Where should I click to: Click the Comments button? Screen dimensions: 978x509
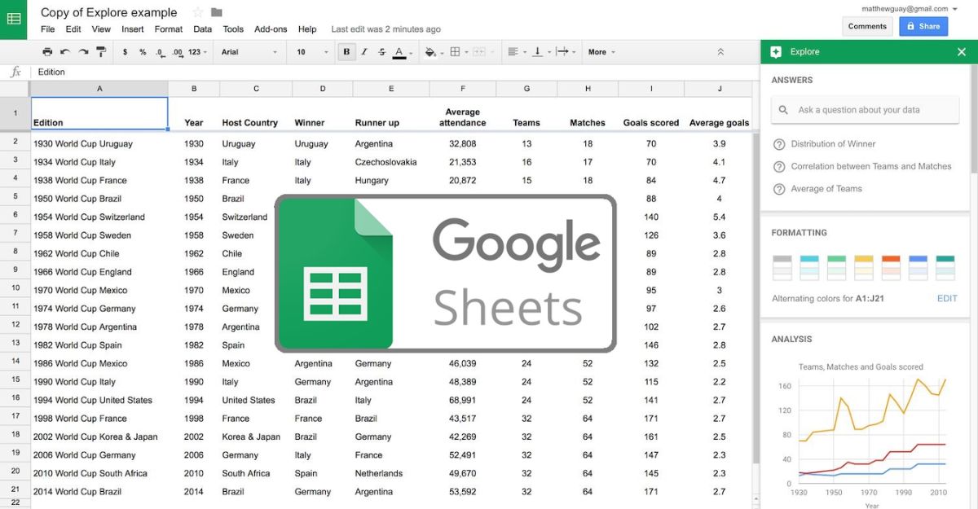(867, 26)
